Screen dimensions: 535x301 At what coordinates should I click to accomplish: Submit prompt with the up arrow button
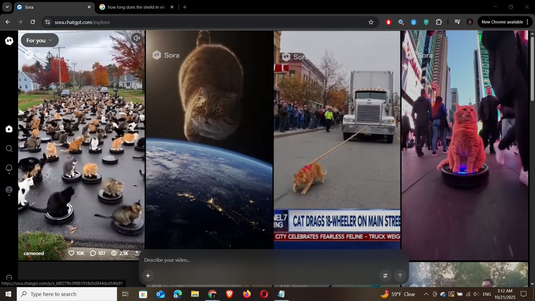pos(400,276)
